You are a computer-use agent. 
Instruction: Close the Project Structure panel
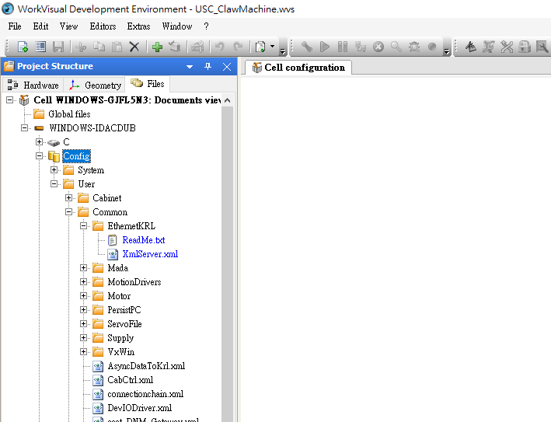tap(227, 66)
